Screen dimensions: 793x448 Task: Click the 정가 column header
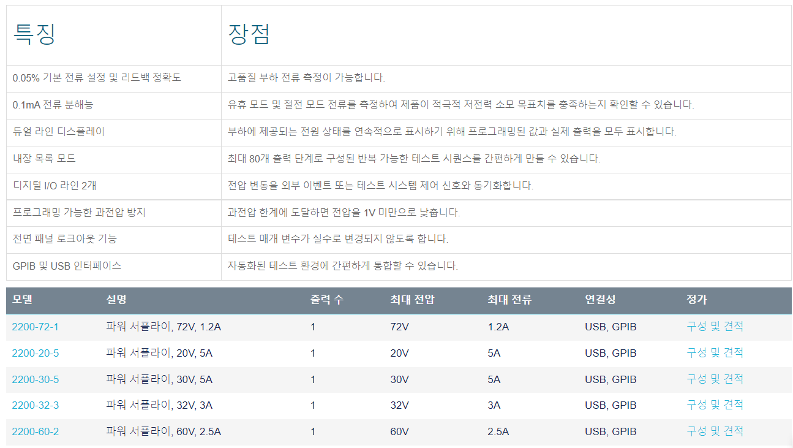(x=697, y=300)
